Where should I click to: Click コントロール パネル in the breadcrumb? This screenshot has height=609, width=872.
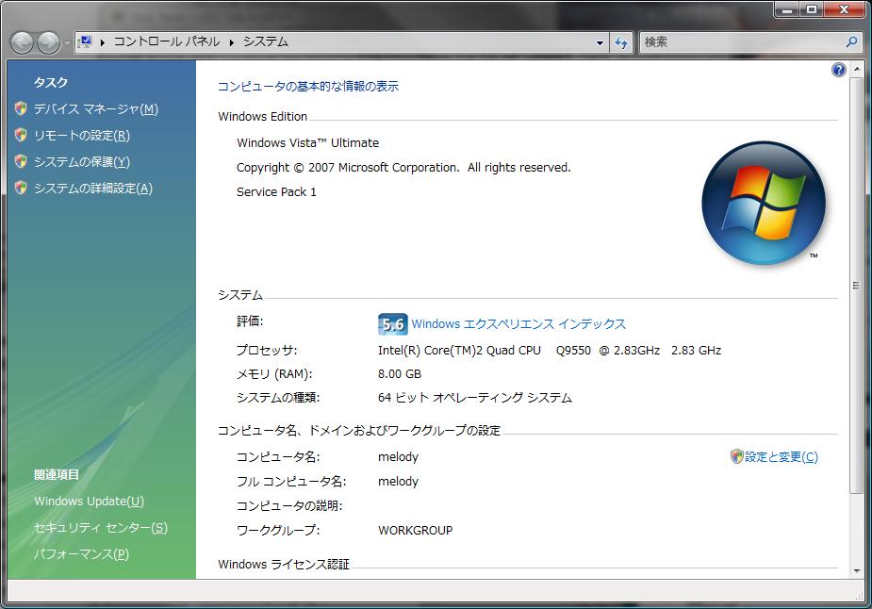pos(166,41)
